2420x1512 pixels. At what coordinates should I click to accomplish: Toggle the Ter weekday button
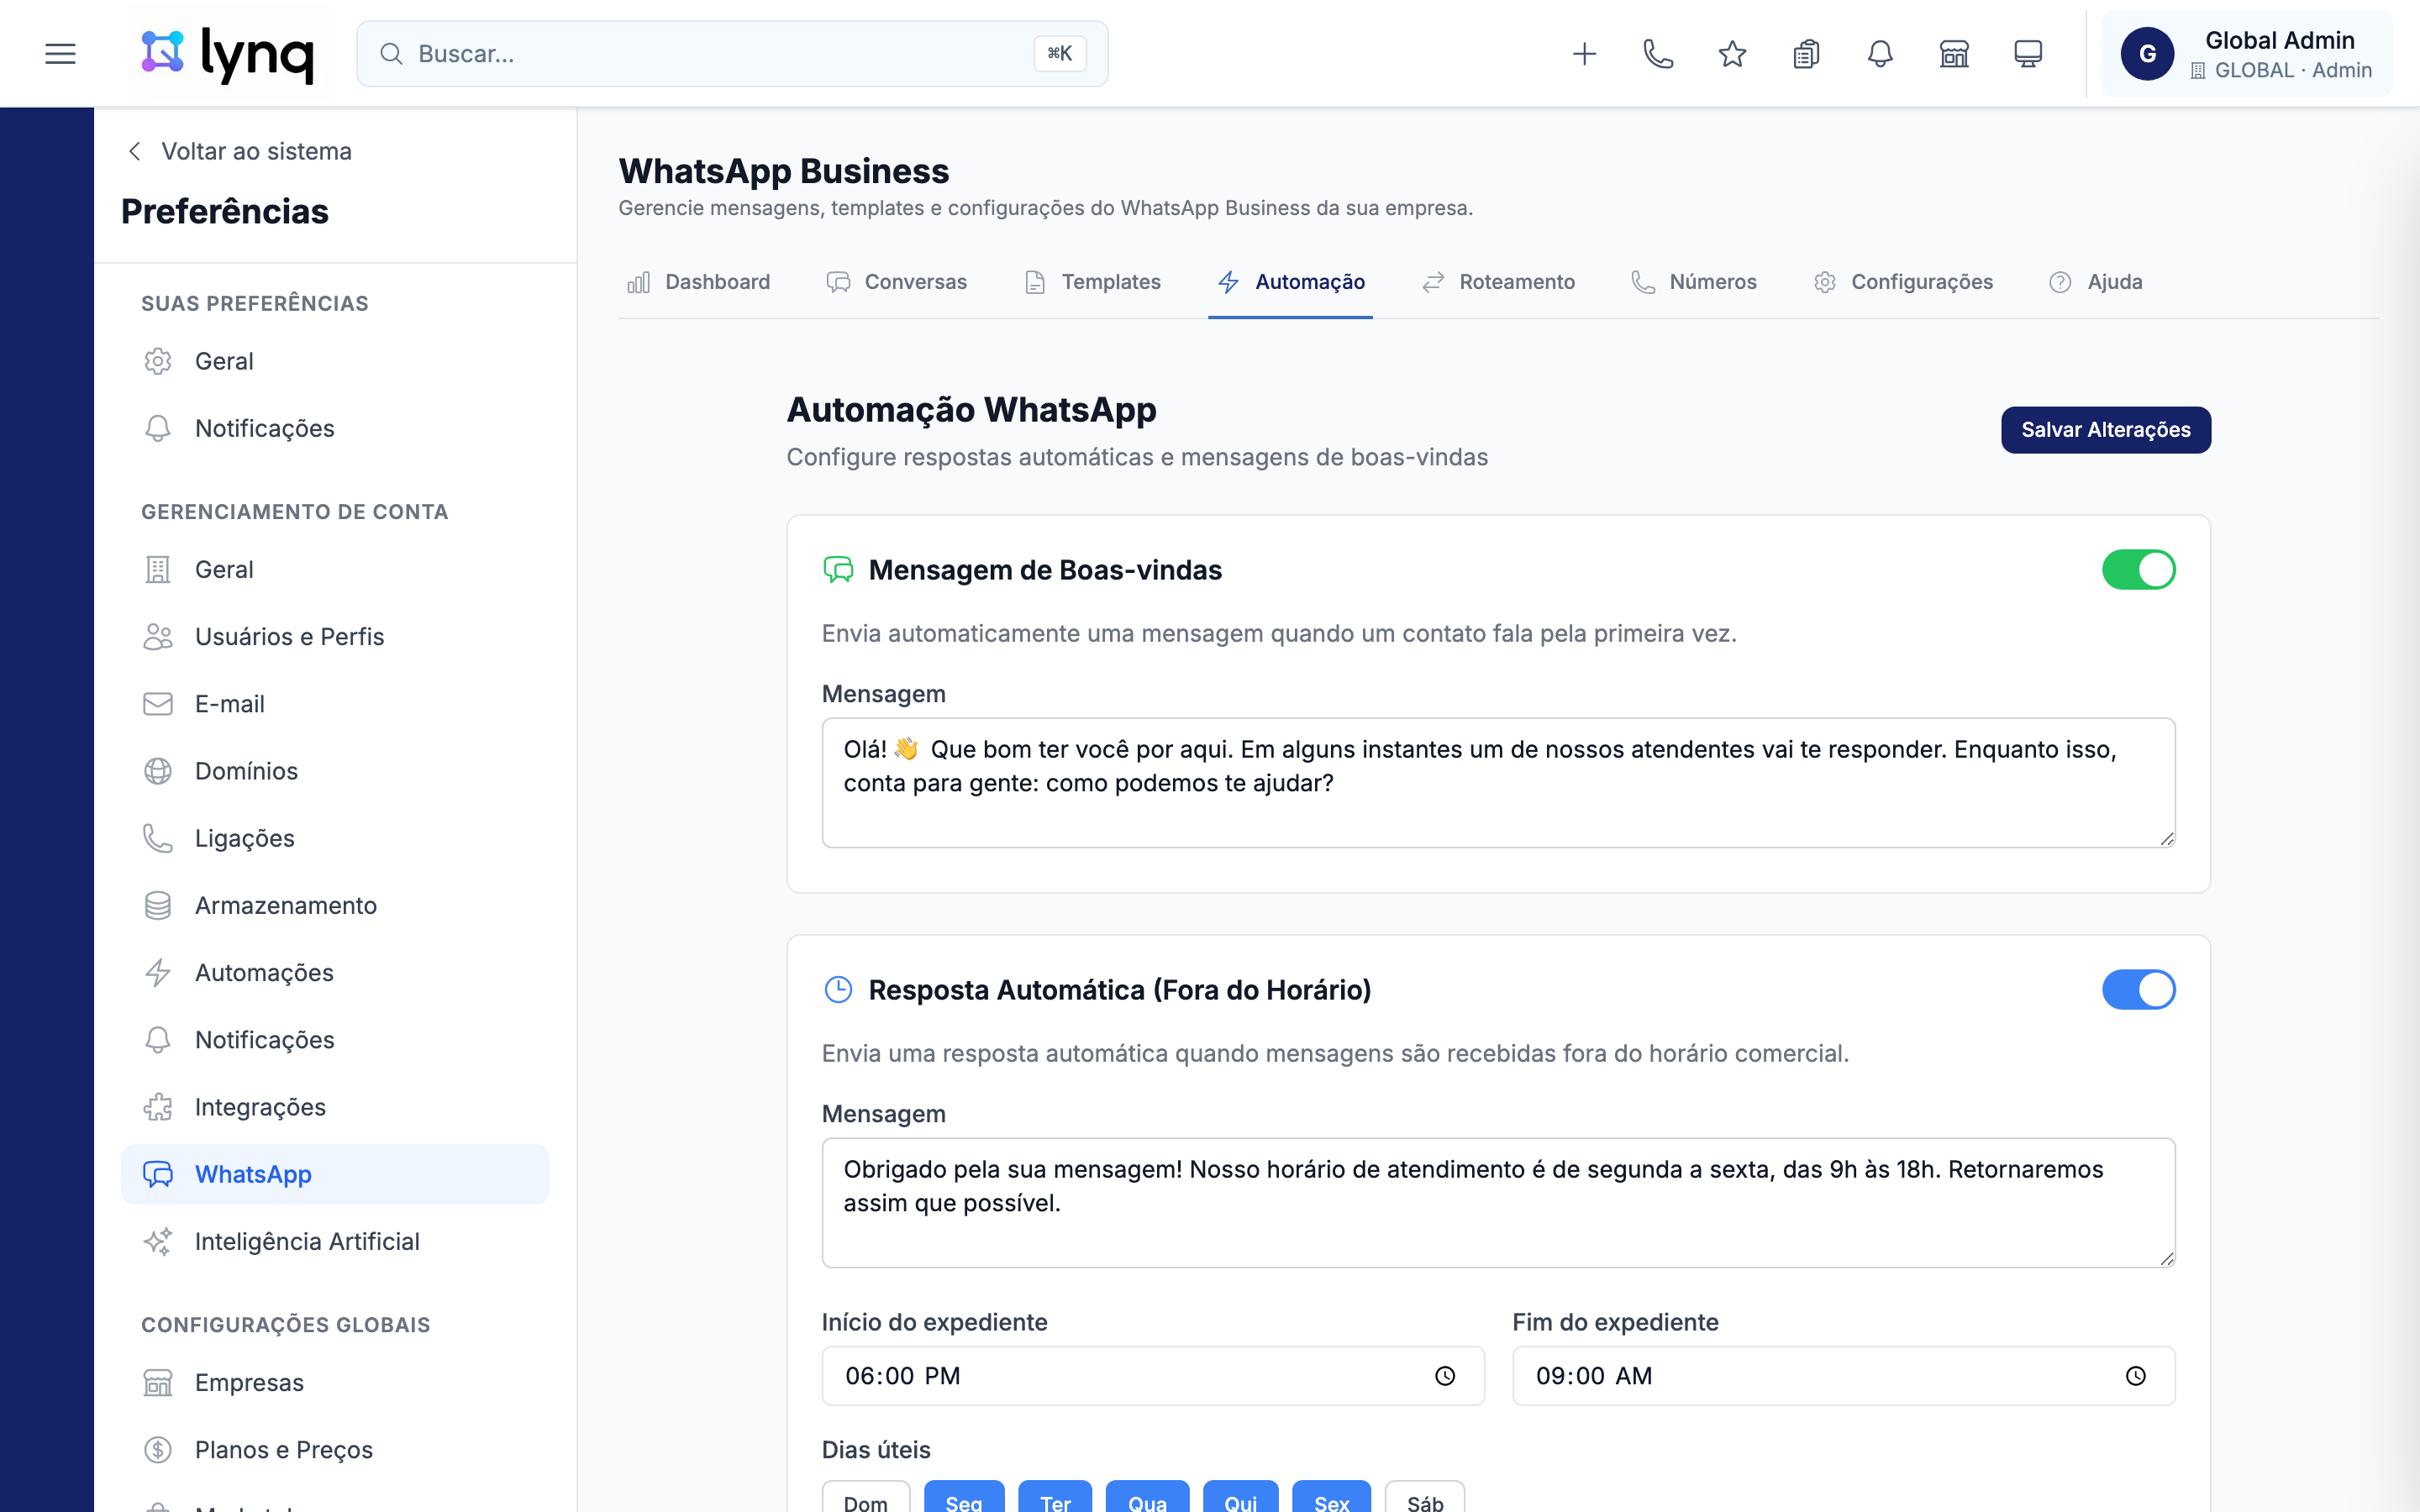pyautogui.click(x=1055, y=1497)
